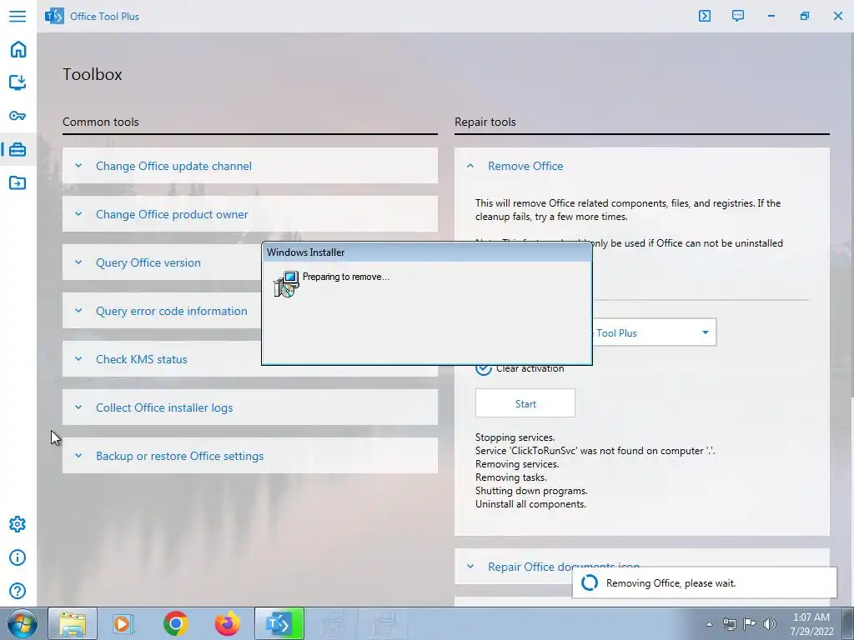
Task: Click the Office Tool Plus logo
Action: pyautogui.click(x=54, y=17)
